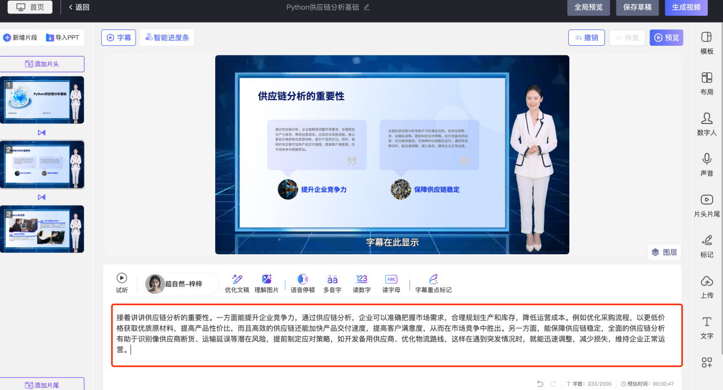Click the 片头片尾 intro/outro icon

tap(707, 200)
